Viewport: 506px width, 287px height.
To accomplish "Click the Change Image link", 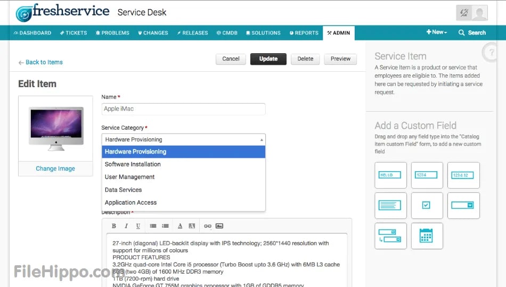I will (x=55, y=168).
